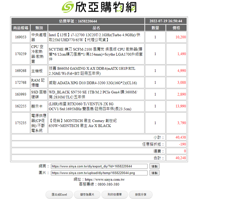The width and height of the screenshot is (231, 209).
Task: Copy the 圖片 URL with its 複製 button
Action: coord(154,173)
